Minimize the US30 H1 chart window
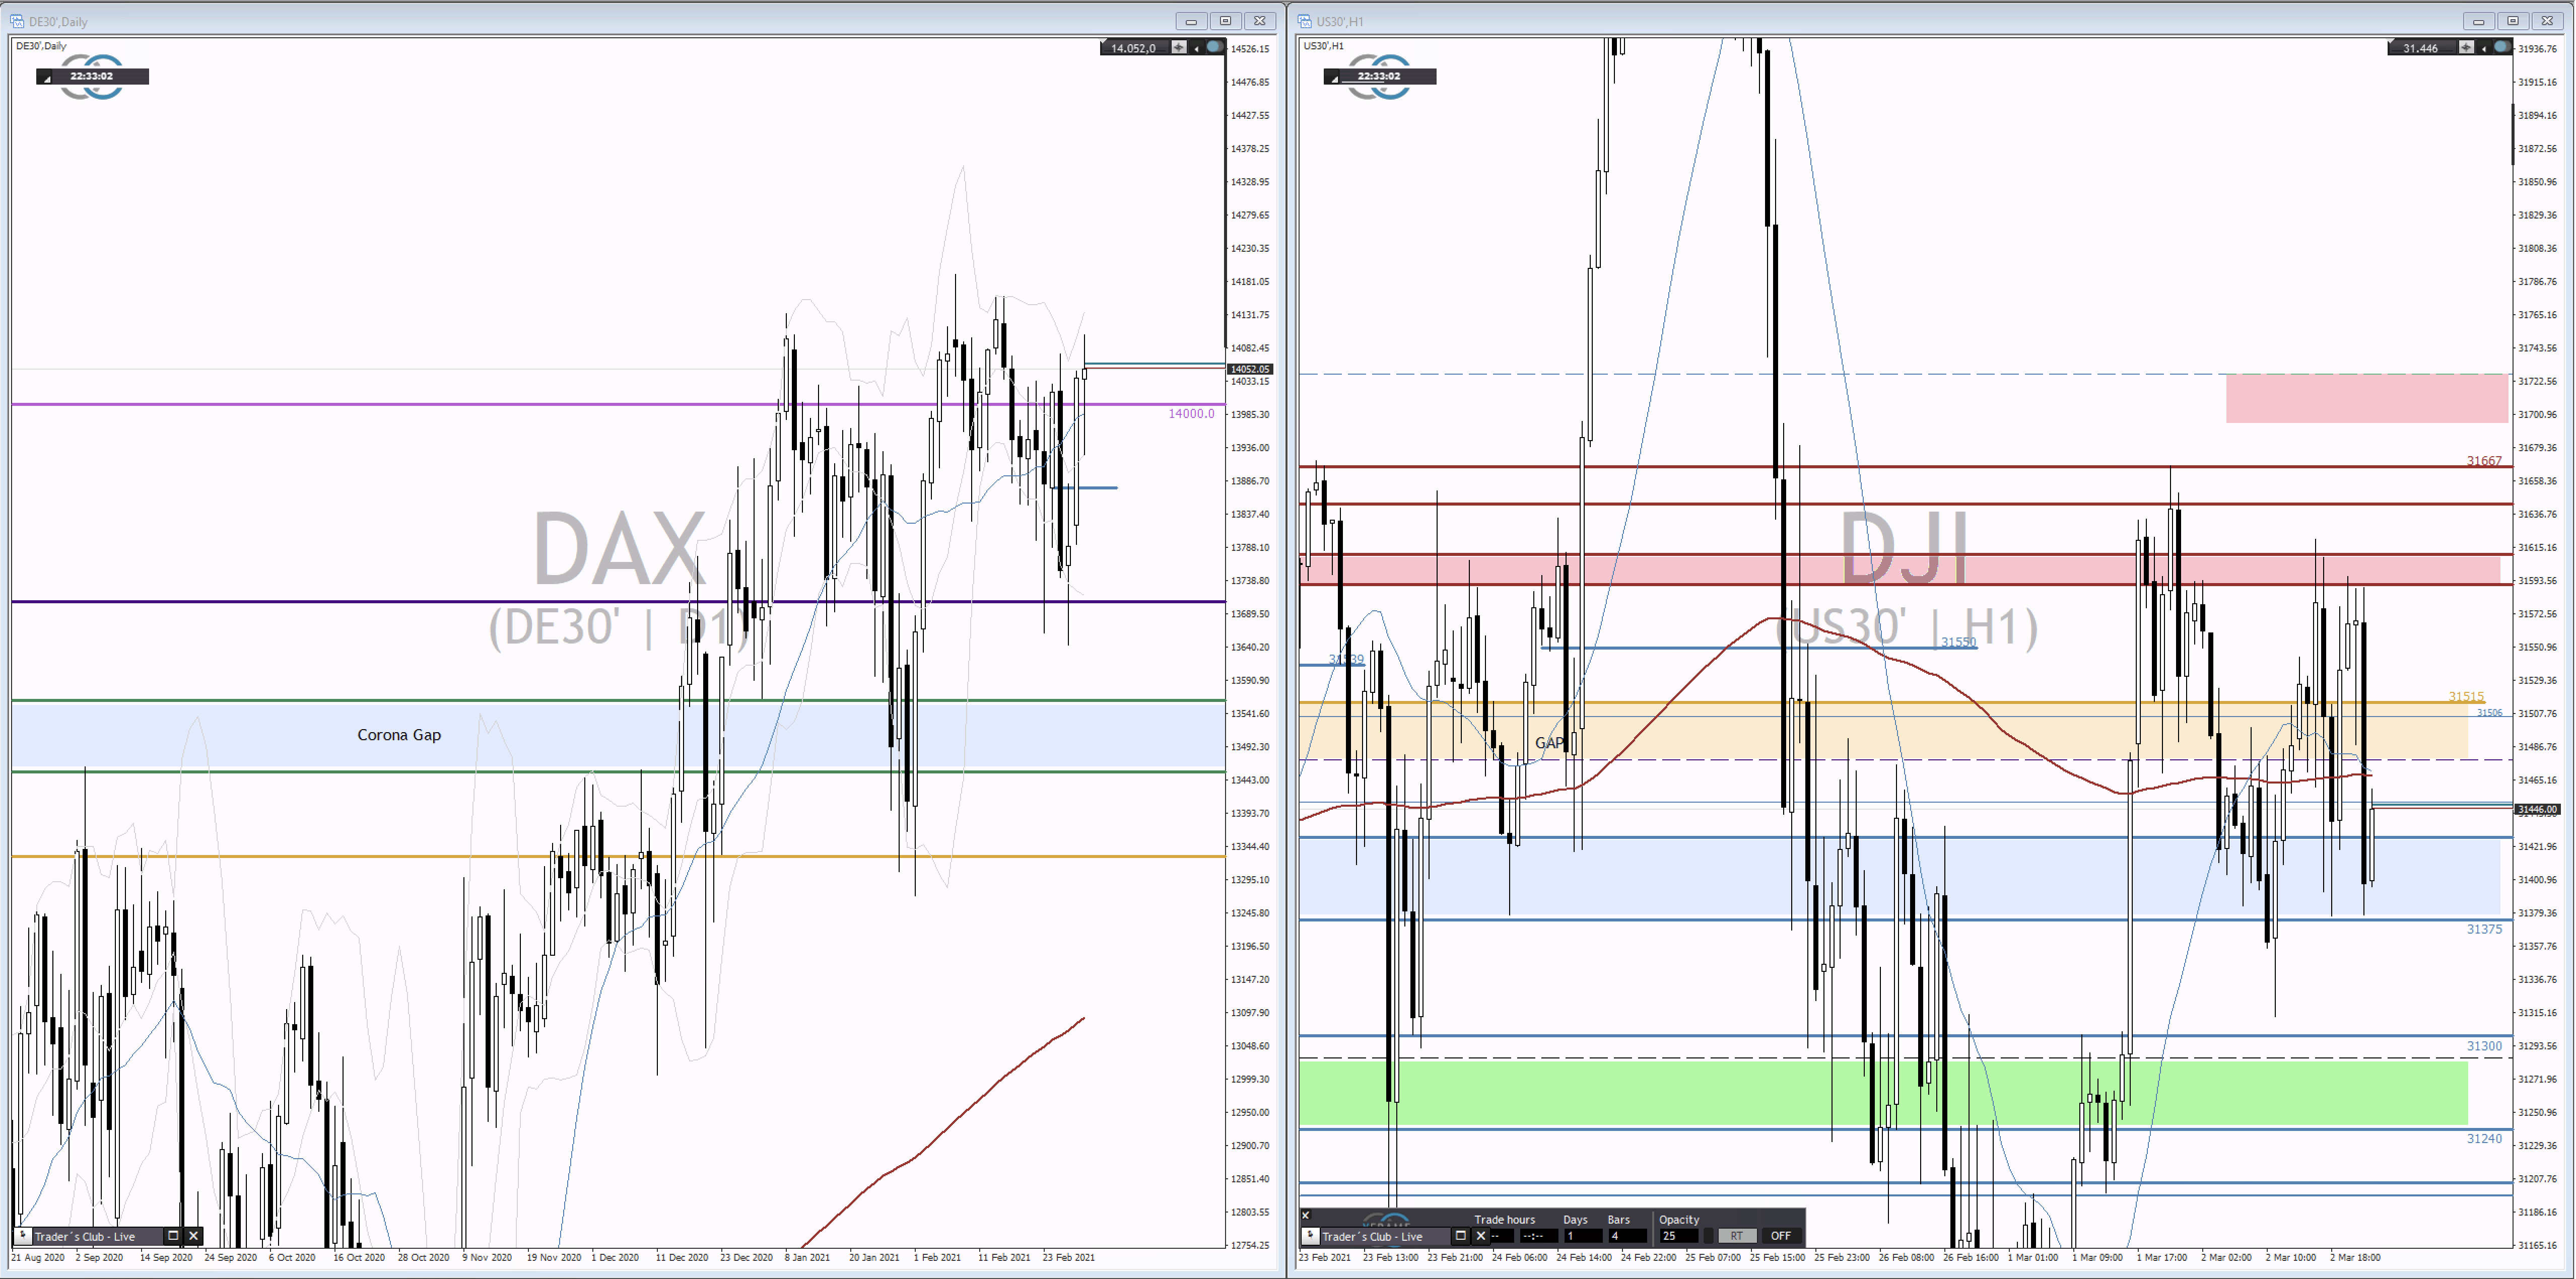The width and height of the screenshot is (2576, 1279). coord(2479,21)
